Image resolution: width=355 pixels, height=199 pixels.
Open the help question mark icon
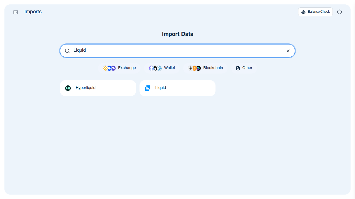point(339,12)
